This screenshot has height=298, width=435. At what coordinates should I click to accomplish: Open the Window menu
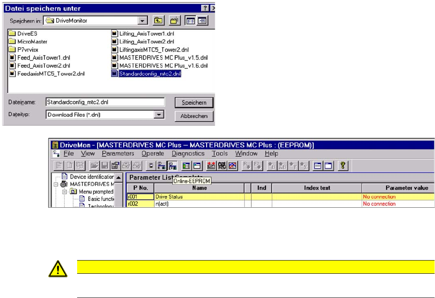pyautogui.click(x=246, y=153)
